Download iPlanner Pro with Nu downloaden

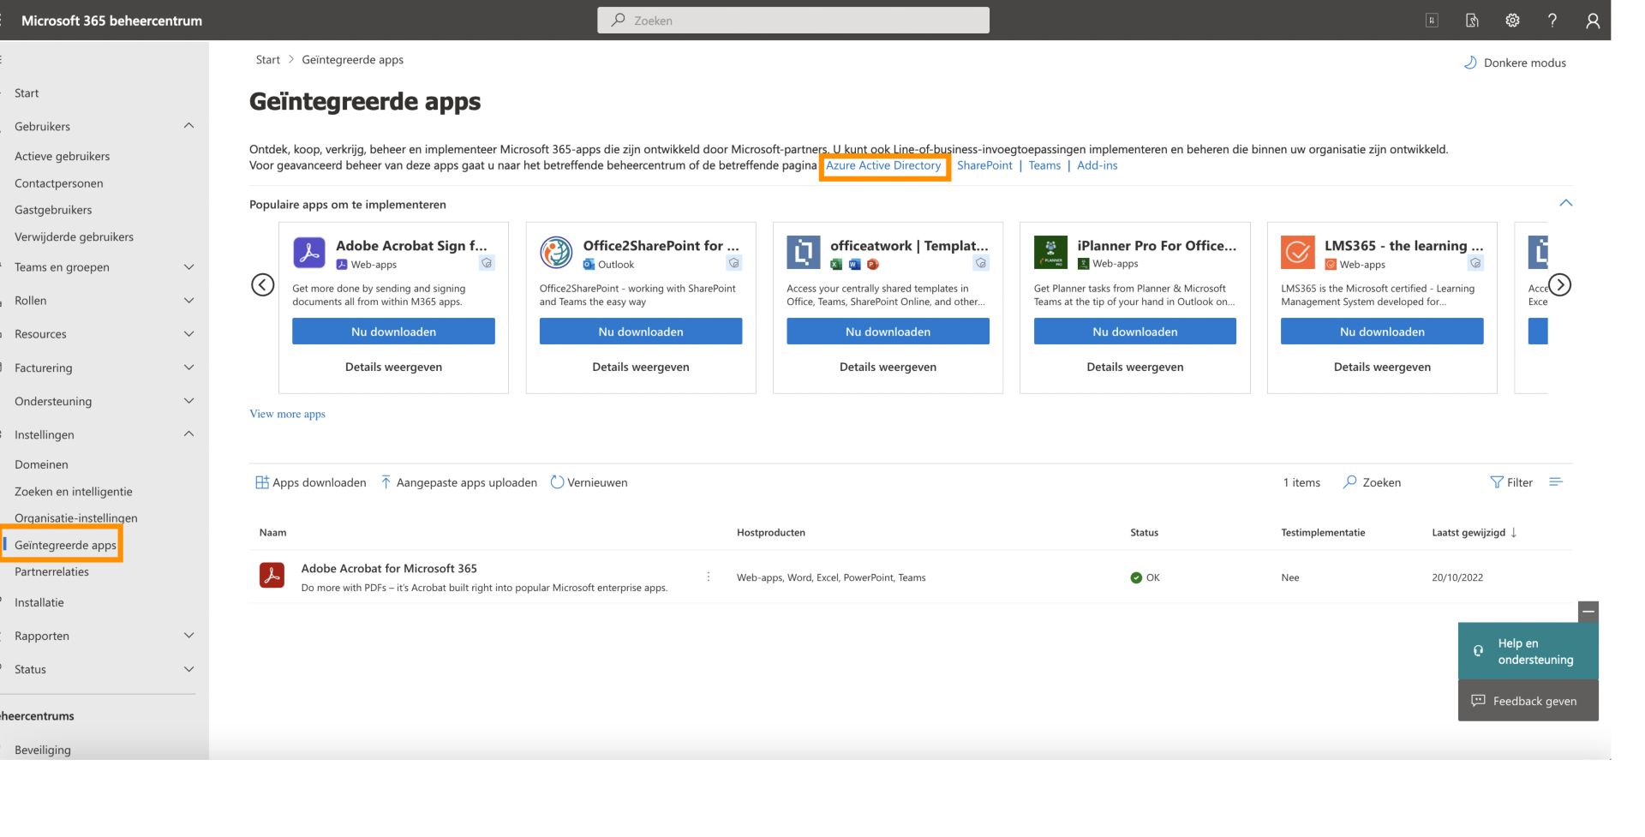click(1135, 332)
